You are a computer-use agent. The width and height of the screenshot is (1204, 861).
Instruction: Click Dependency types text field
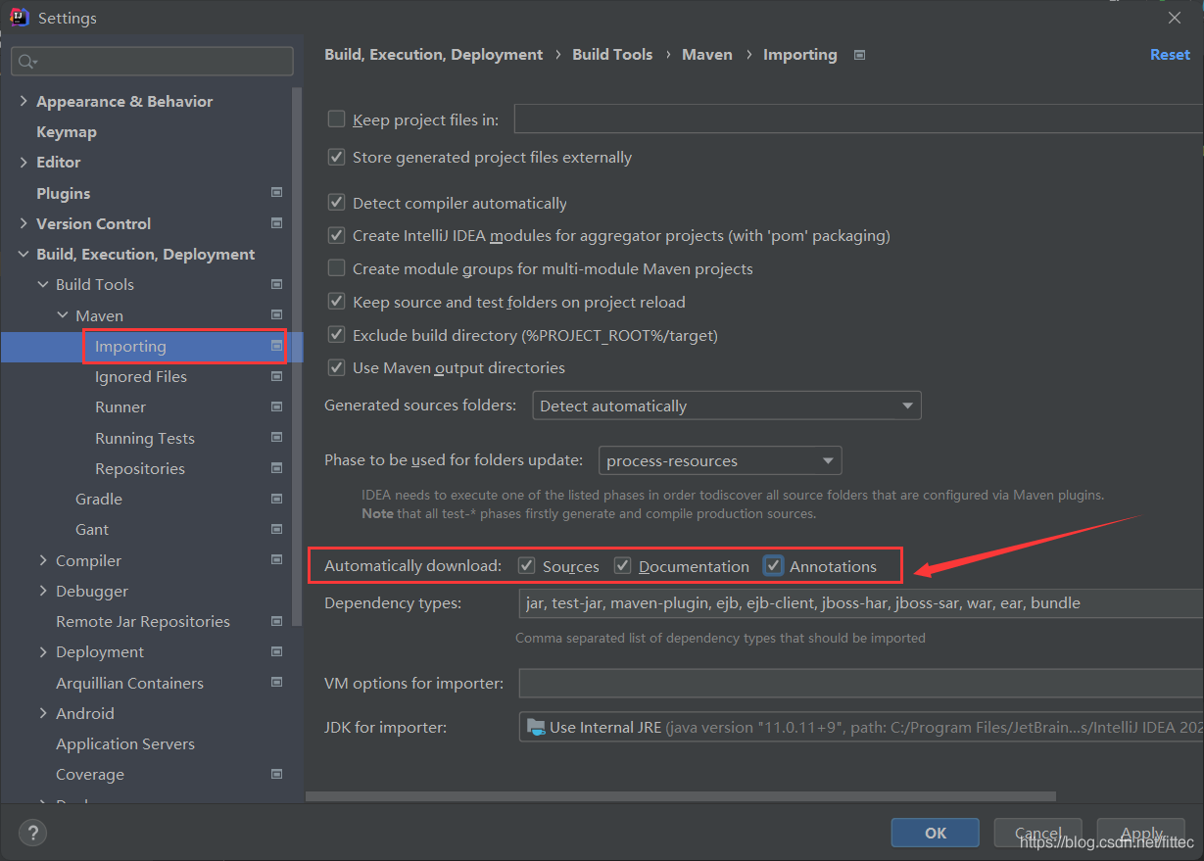click(x=861, y=603)
